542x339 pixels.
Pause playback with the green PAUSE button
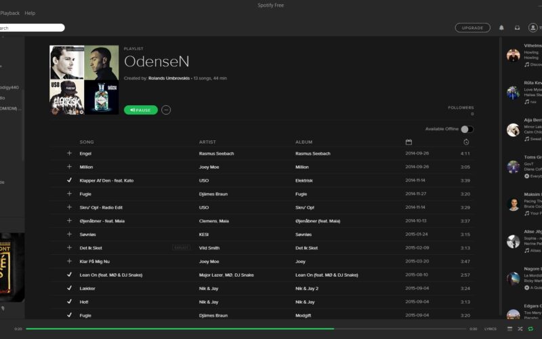(141, 110)
